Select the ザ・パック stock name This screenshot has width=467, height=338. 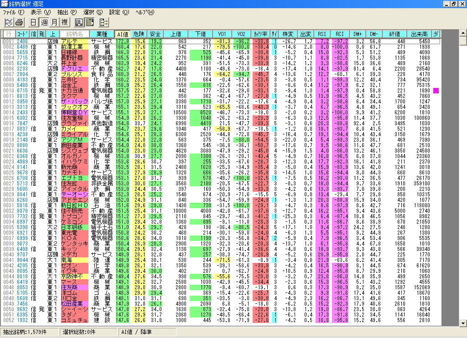pos(74,102)
